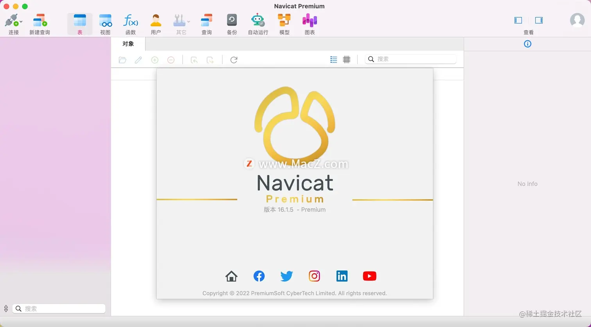Open the Twitter link icon
This screenshot has height=327, width=591.
click(287, 276)
